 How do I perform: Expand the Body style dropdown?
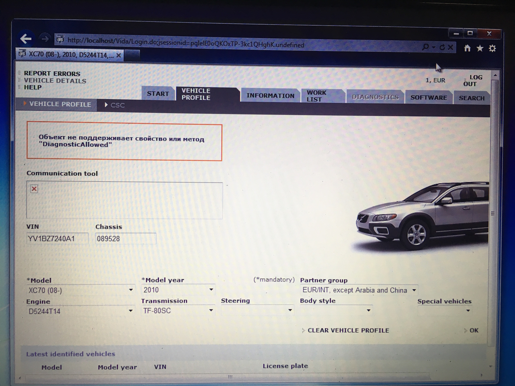pyautogui.click(x=336, y=310)
